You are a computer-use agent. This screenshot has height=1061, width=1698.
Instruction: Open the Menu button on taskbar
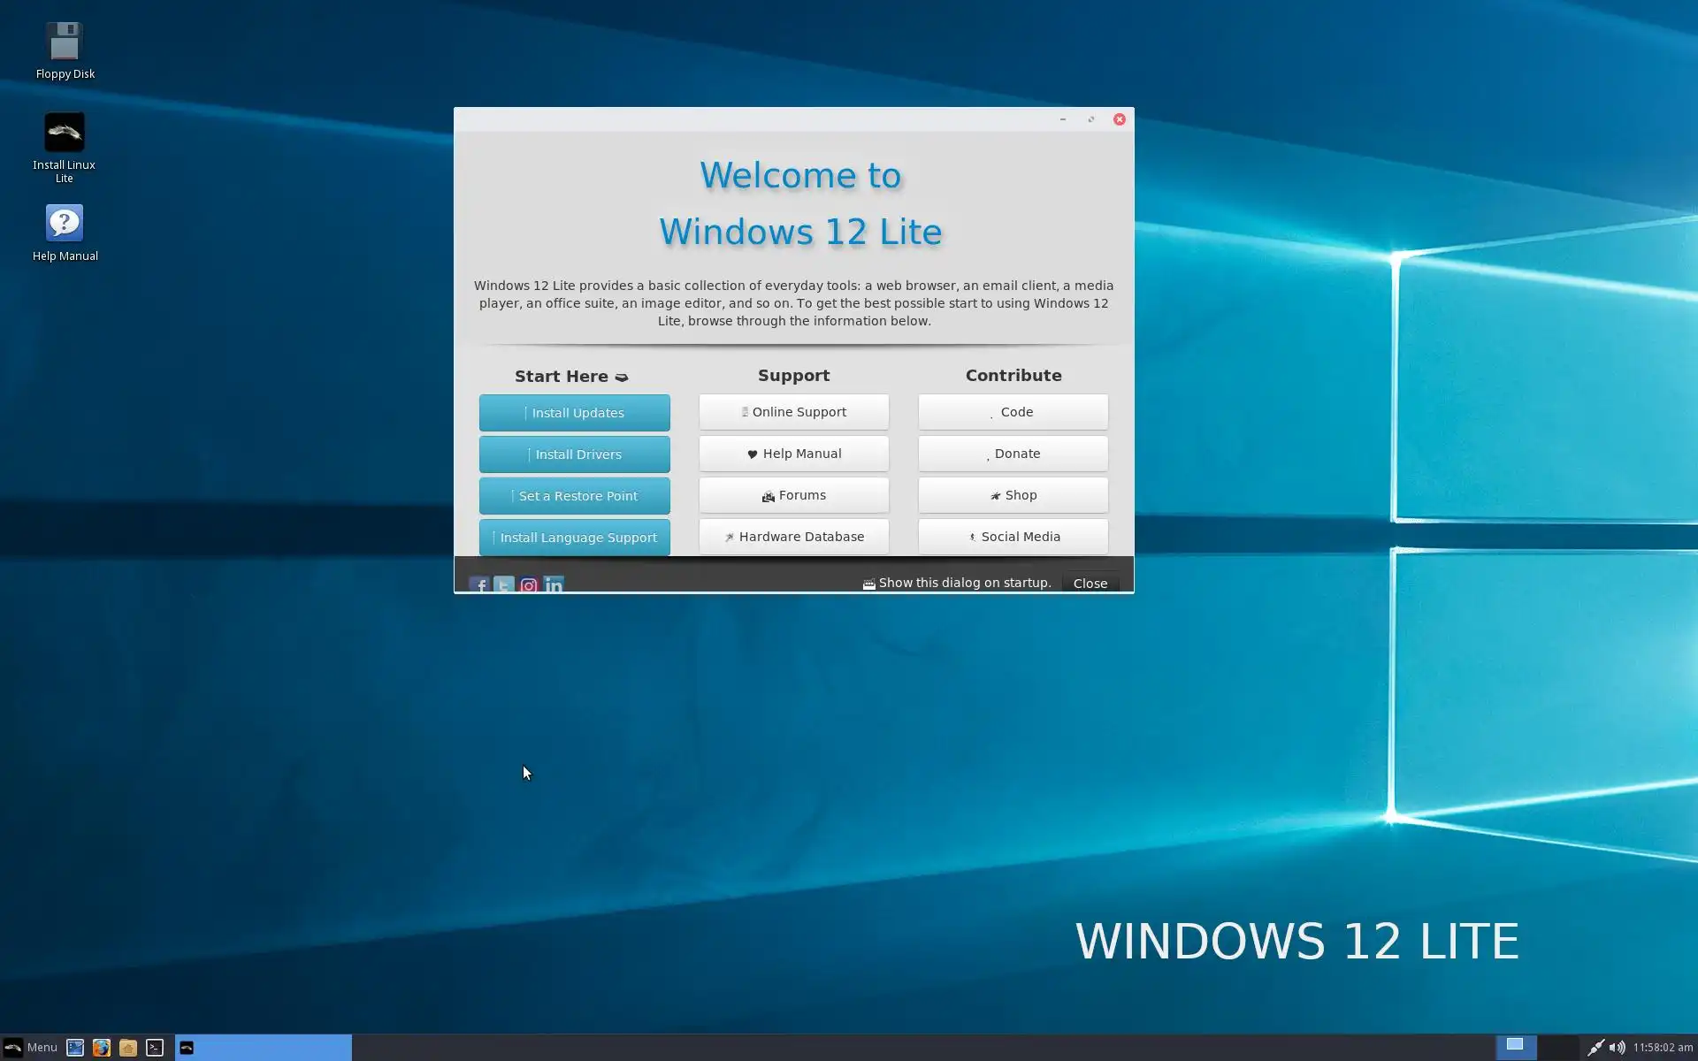pyautogui.click(x=30, y=1048)
